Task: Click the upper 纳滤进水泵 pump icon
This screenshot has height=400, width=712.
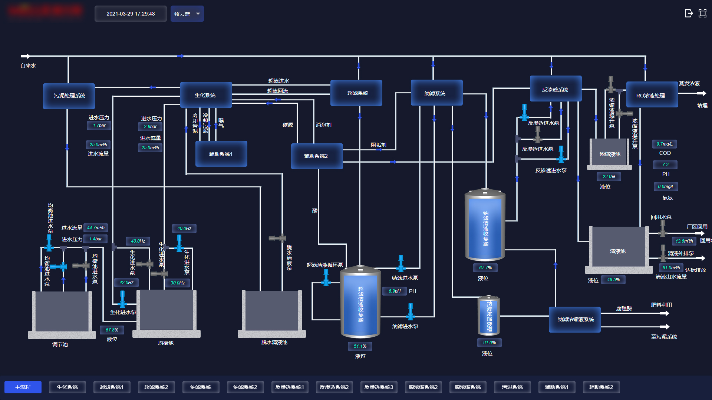Action: (401, 263)
